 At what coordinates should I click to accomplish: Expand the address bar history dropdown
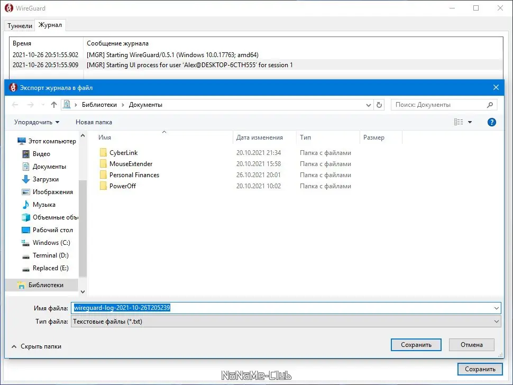(x=369, y=105)
